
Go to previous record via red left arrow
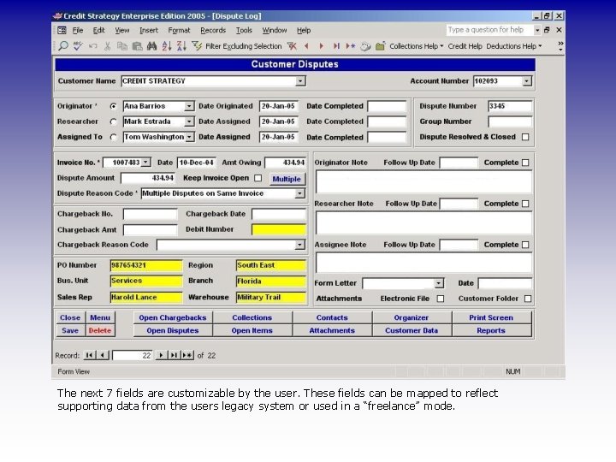[x=306, y=46]
